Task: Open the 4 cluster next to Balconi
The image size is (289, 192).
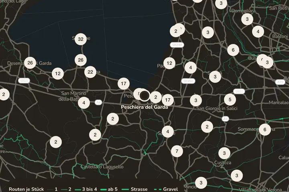Action: [x=258, y=32]
